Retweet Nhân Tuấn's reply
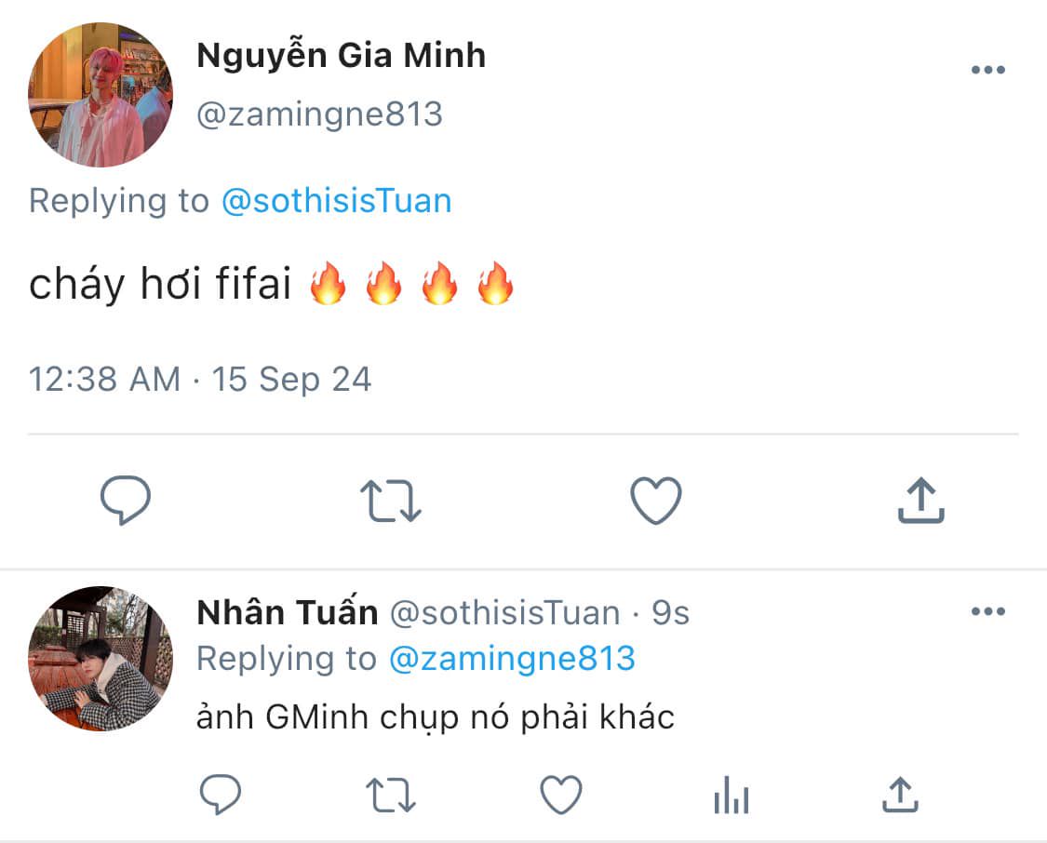The height and width of the screenshot is (843, 1047). (391, 795)
